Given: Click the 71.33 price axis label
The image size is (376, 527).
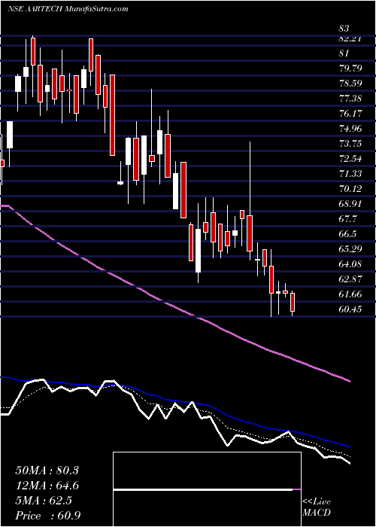Looking at the screenshot, I should pyautogui.click(x=350, y=174).
